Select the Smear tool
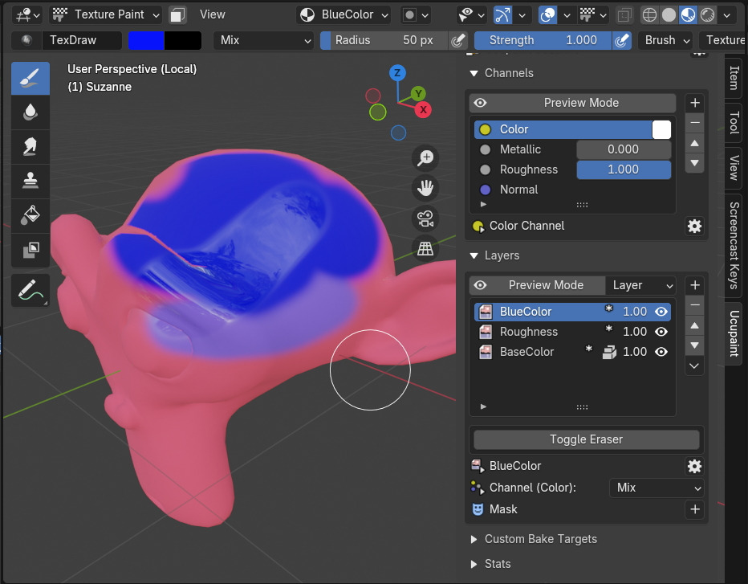 click(x=30, y=146)
